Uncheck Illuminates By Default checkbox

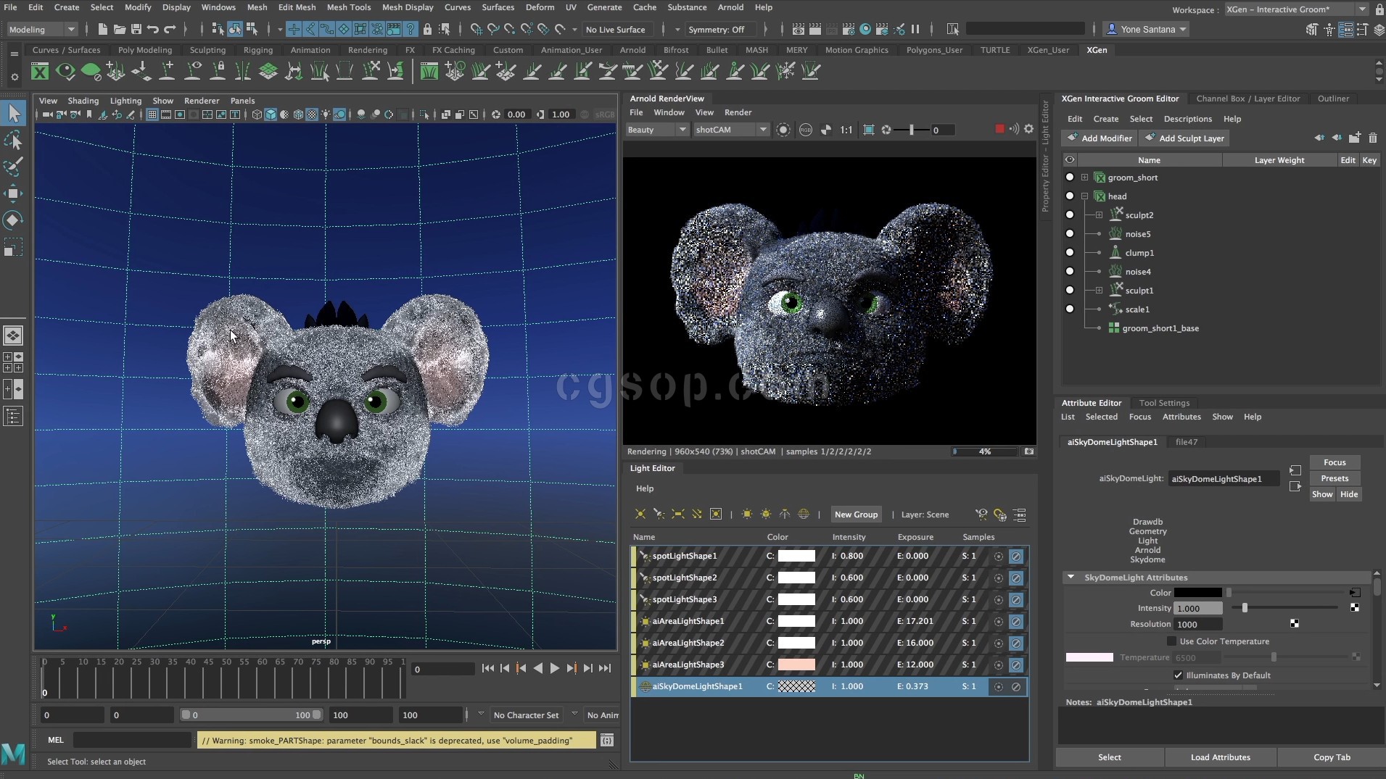[1178, 675]
